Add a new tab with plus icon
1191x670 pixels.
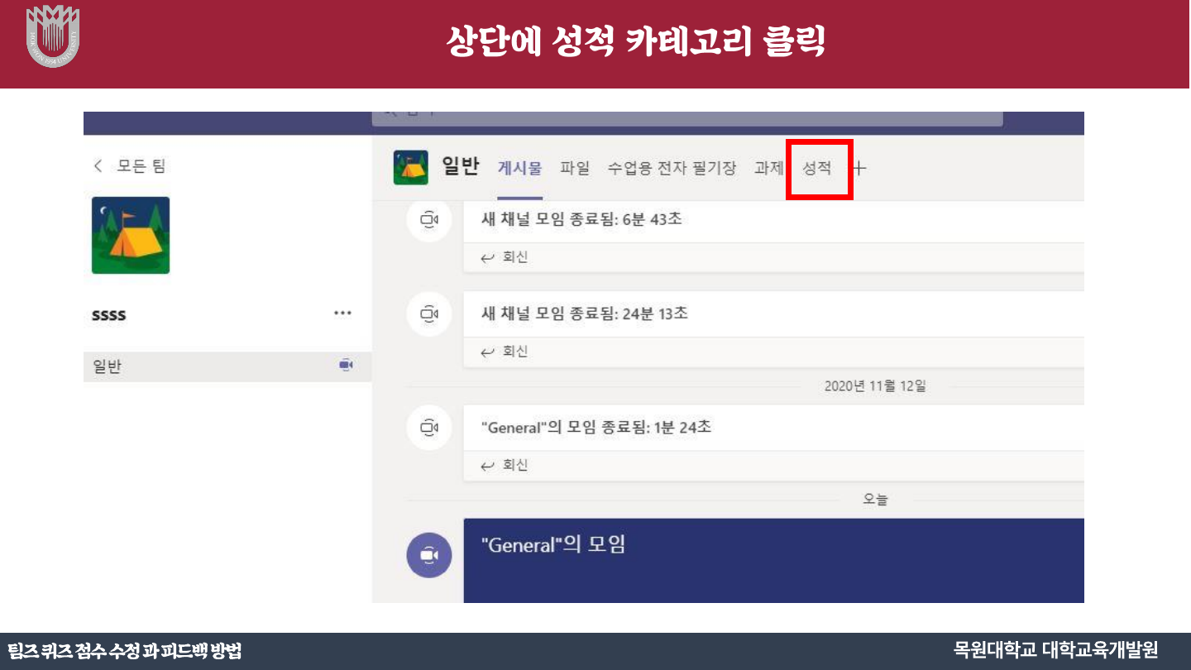[859, 169]
